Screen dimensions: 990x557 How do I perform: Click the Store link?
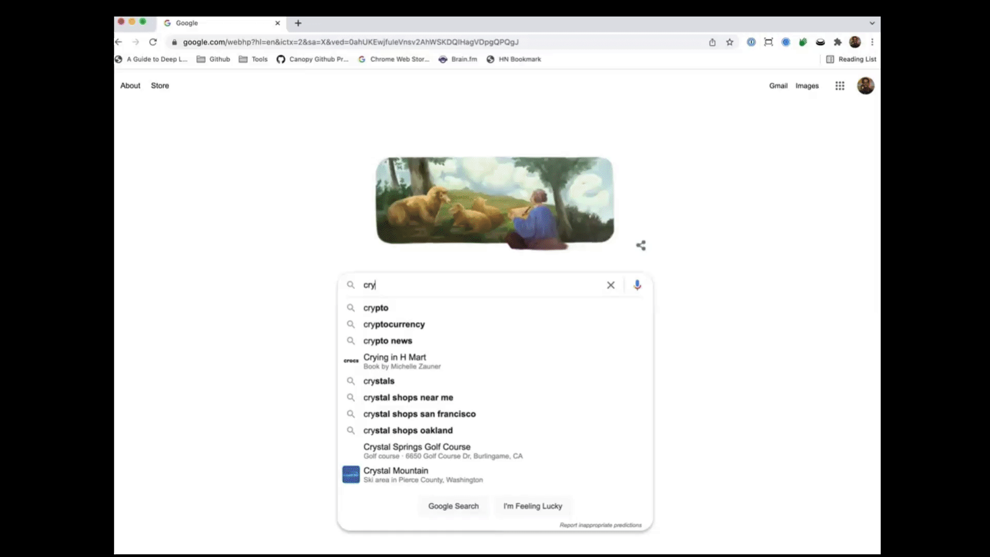[160, 86]
